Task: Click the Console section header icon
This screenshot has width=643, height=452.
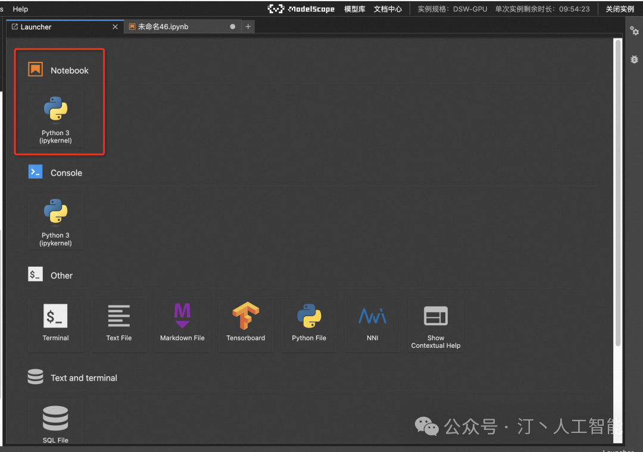Action: pyautogui.click(x=35, y=172)
